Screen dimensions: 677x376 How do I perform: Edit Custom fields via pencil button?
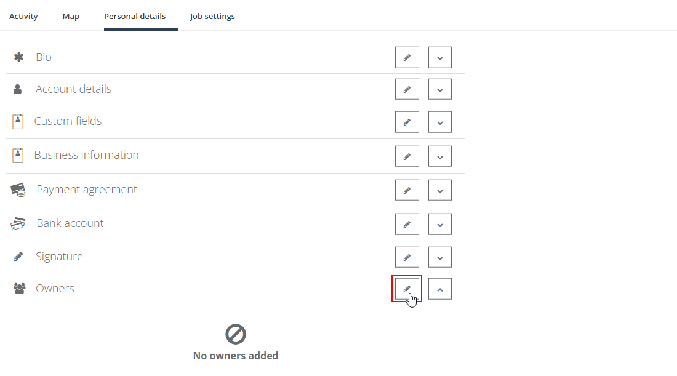click(407, 122)
